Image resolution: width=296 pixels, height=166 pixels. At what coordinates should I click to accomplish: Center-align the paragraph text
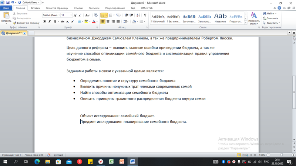pyautogui.click(x=108, y=22)
